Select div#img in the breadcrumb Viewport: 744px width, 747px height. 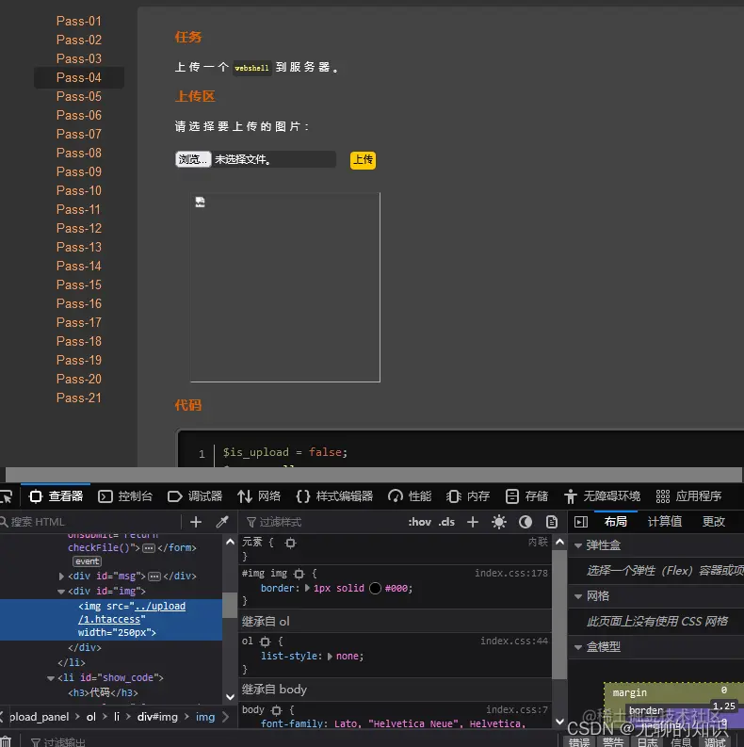157,717
